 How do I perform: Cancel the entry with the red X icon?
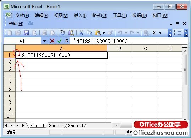[x=52, y=41]
